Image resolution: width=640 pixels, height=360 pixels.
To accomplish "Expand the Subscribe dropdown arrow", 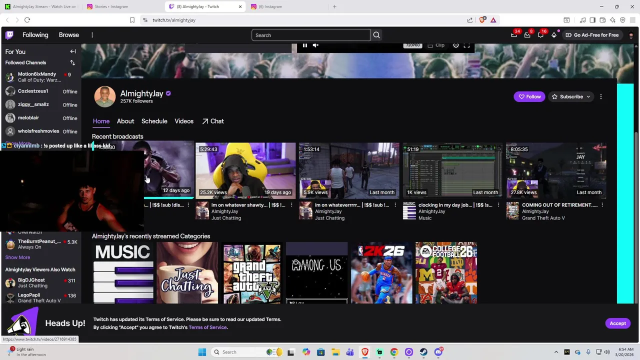I will click(588, 96).
